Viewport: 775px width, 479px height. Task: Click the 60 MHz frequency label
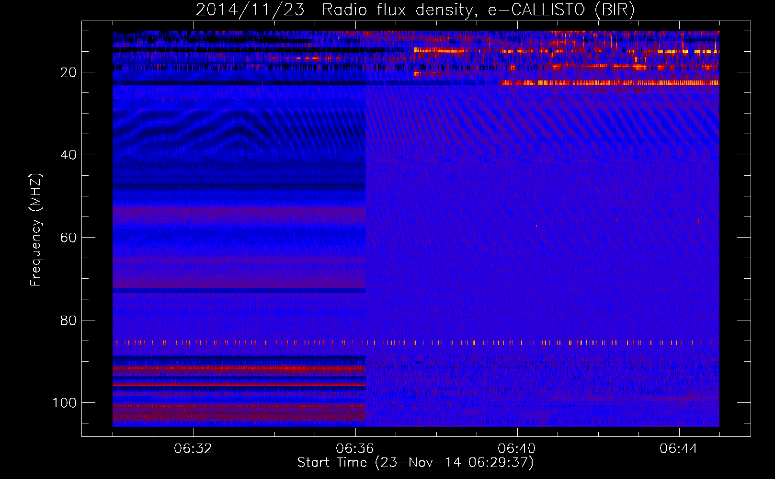[x=68, y=238]
